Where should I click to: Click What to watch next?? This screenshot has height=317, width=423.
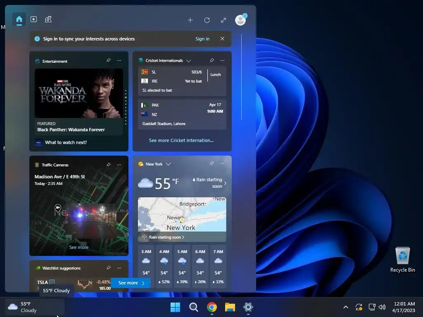coord(66,142)
